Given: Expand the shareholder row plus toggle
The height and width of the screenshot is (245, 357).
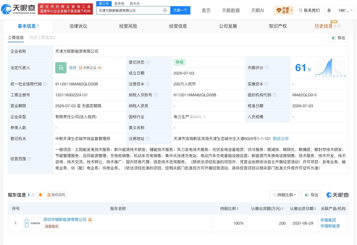Looking at the screenshot, I should click(27, 223).
